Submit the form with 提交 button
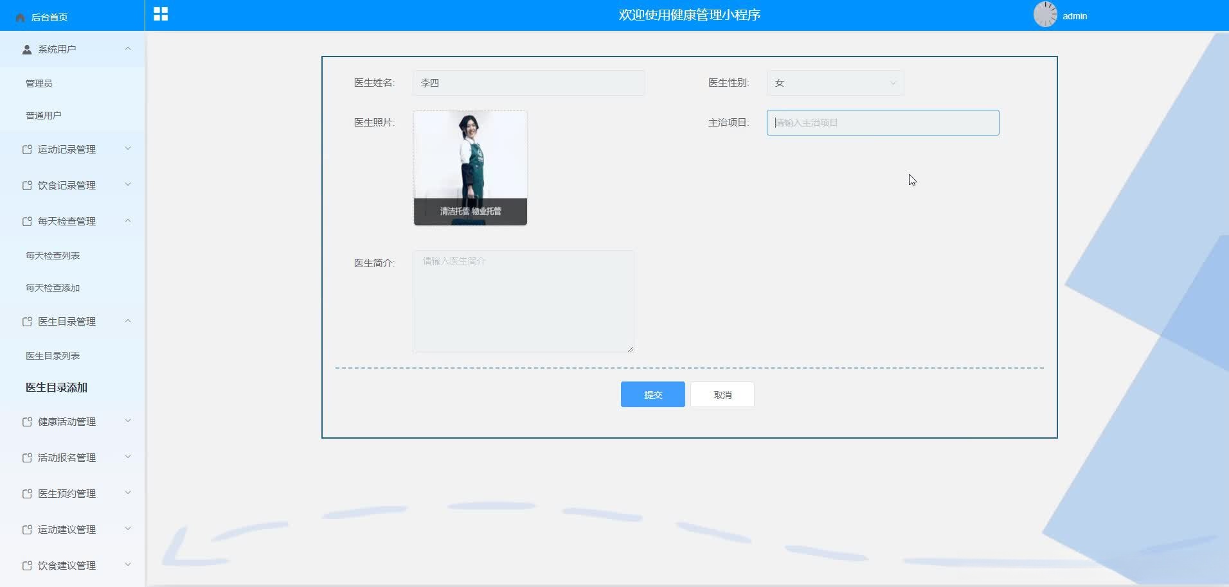Viewport: 1229px width, 587px height. tap(652, 394)
